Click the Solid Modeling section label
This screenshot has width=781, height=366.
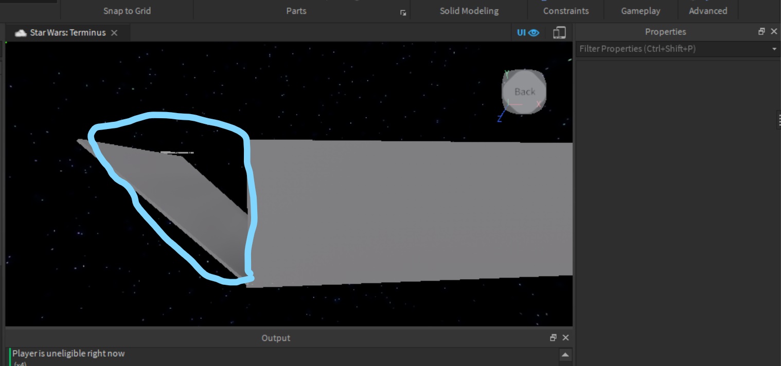[469, 11]
